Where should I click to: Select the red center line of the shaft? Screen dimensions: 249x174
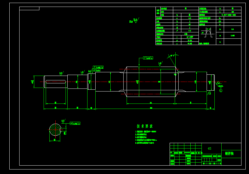pos(133,82)
